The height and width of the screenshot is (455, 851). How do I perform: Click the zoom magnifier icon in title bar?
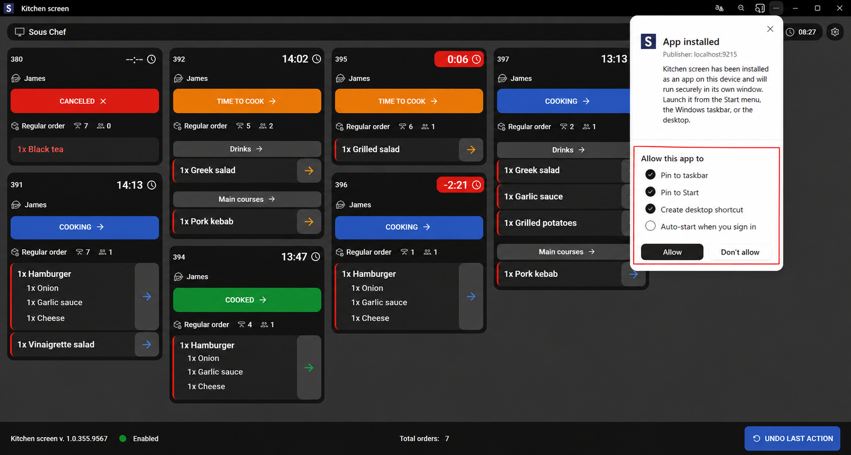click(x=741, y=8)
